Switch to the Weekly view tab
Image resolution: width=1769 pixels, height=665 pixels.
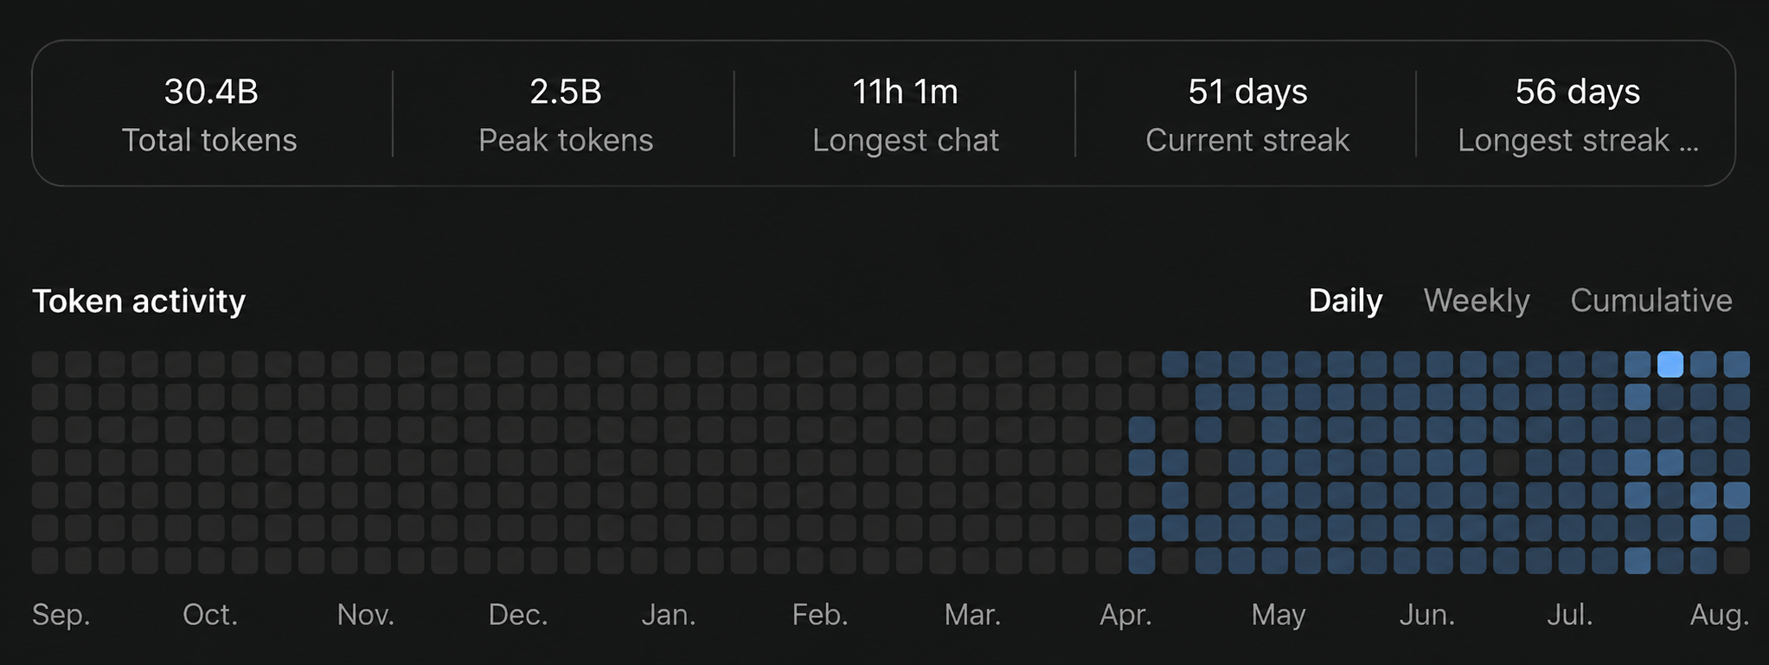1477,301
